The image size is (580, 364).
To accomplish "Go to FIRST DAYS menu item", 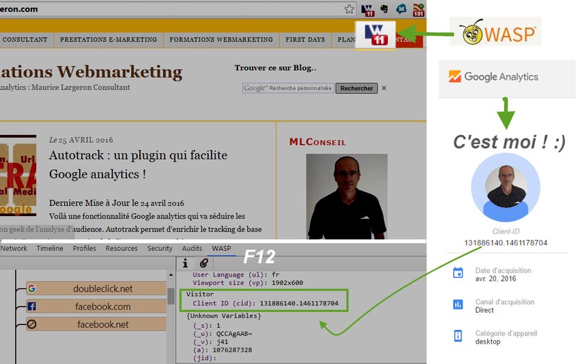I will [305, 40].
